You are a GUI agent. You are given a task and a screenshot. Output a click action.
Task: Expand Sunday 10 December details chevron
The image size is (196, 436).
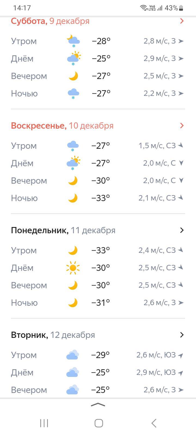tap(182, 126)
